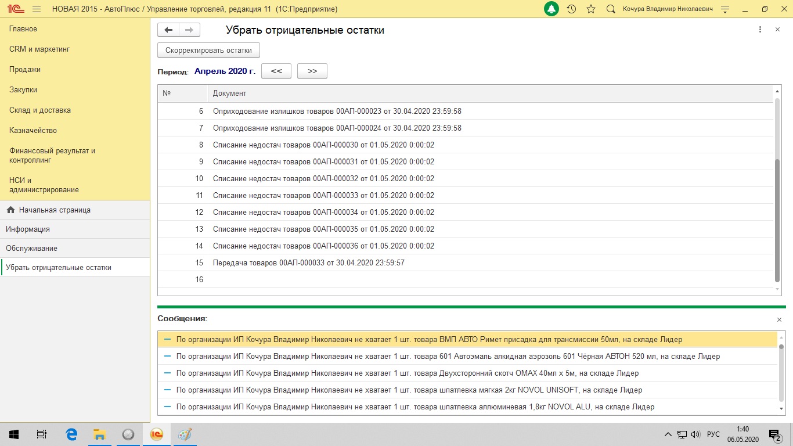Select the Убрать отрицательные остатки tab in sidebar
793x446 pixels.
coord(75,267)
